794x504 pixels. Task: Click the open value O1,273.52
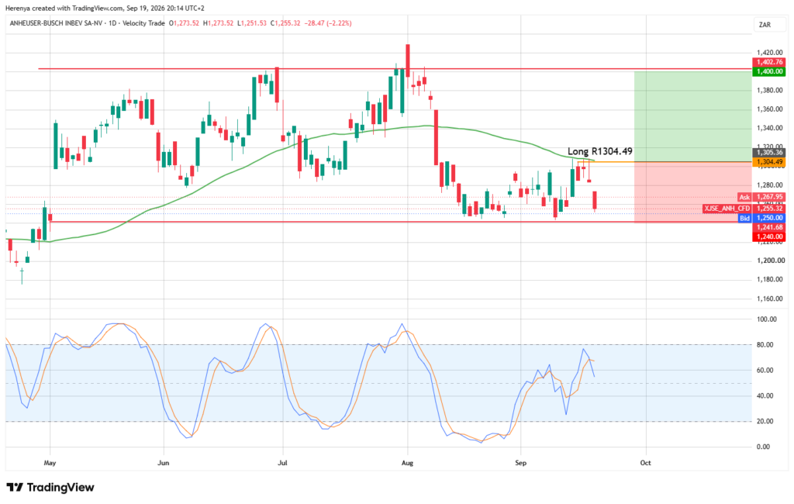pyautogui.click(x=184, y=23)
